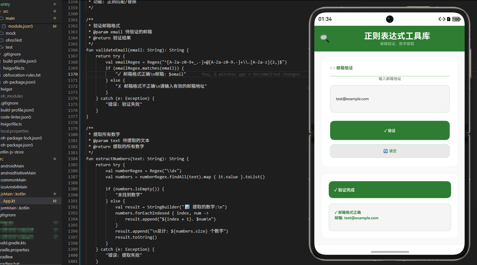
Task: Select App.kt in the project tree
Action: (x=9, y=201)
